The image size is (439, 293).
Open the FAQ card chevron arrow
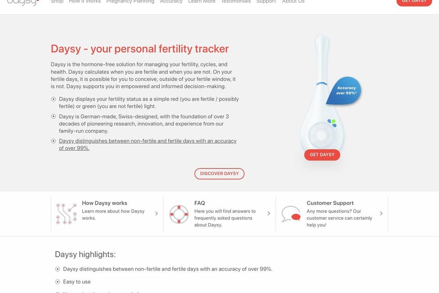[x=269, y=213]
